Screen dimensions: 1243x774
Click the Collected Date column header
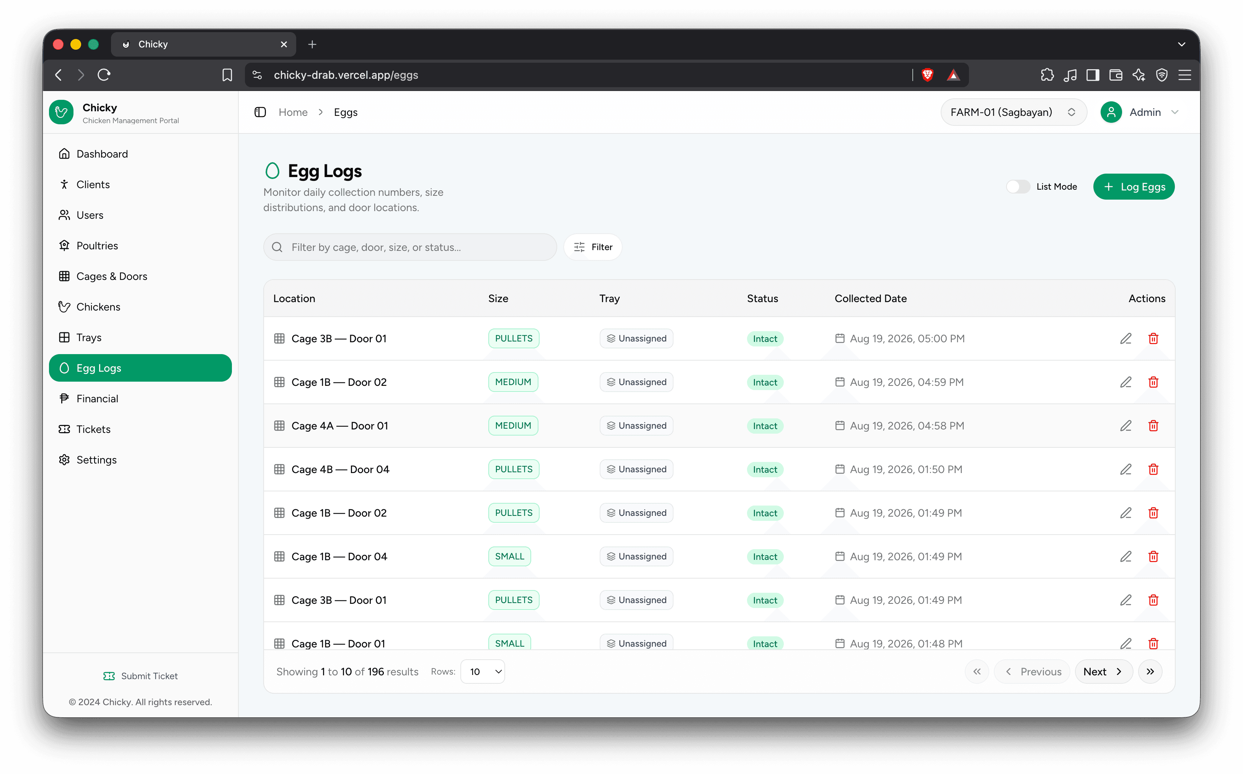(x=870, y=298)
